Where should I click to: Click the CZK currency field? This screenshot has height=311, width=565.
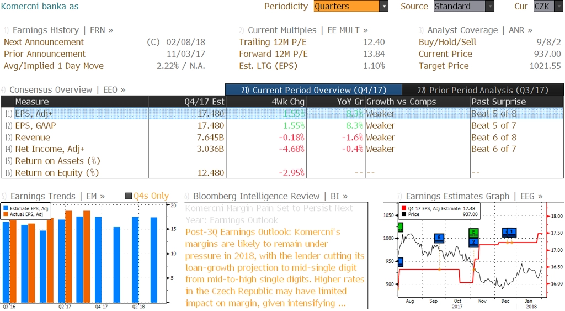pyautogui.click(x=543, y=6)
